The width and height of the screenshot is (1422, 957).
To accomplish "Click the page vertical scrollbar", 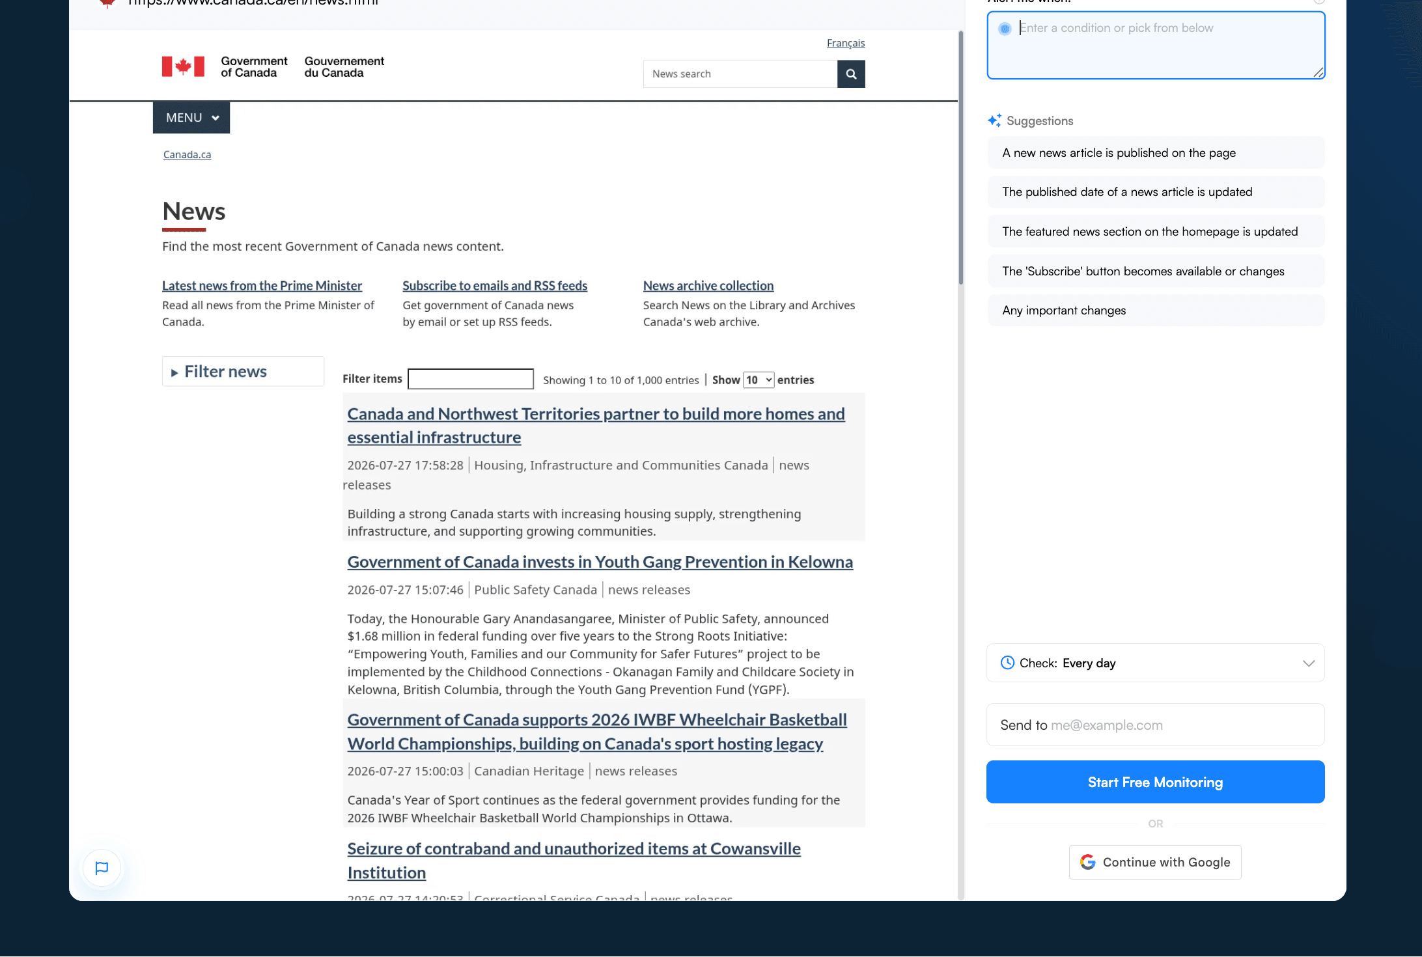I will point(960,158).
